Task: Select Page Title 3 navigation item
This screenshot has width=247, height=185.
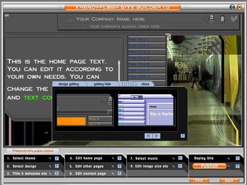Action: coord(146,51)
